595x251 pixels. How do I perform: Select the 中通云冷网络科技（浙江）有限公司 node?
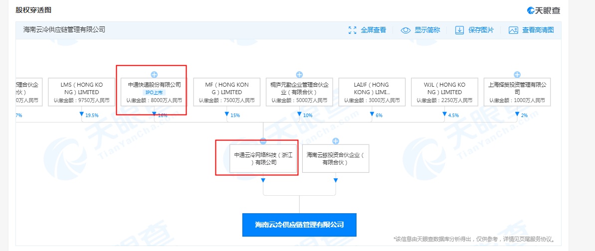point(263,158)
